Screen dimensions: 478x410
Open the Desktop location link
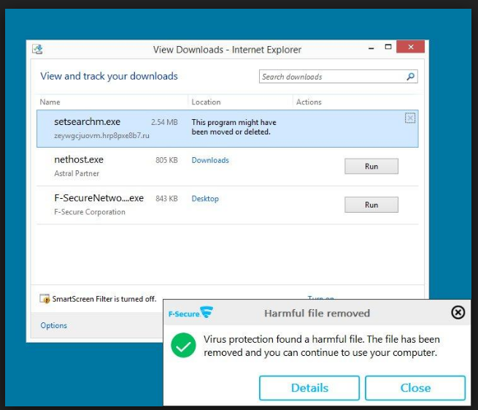205,199
